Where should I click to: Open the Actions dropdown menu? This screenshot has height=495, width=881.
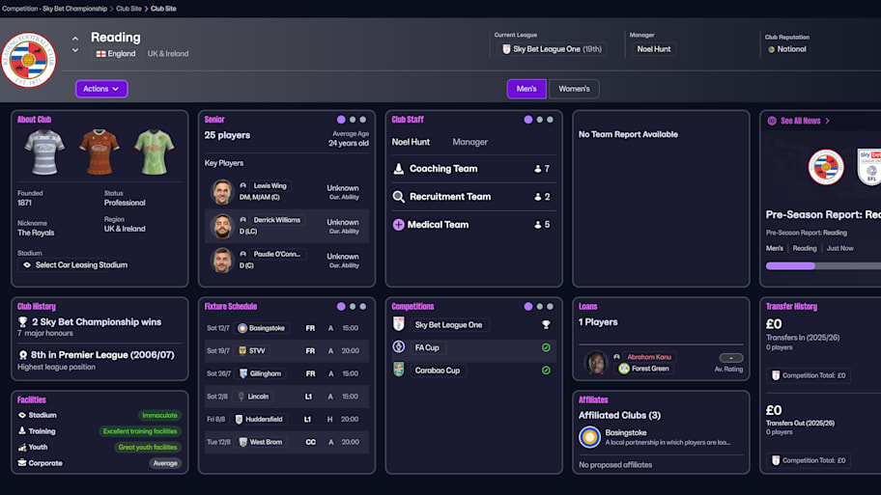pos(101,89)
